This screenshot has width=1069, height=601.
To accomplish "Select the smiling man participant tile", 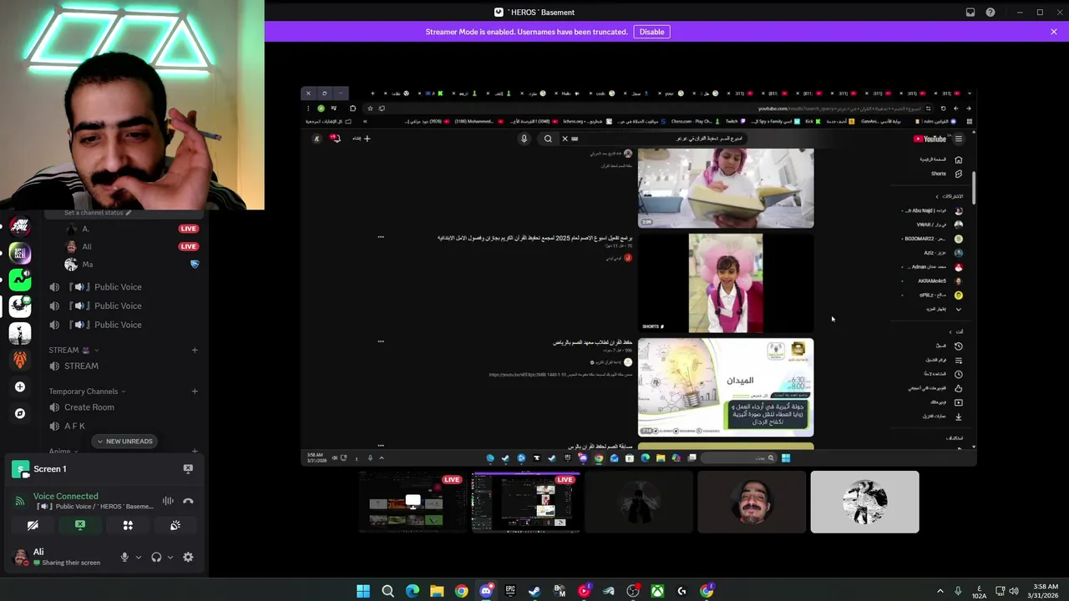I will [x=752, y=502].
